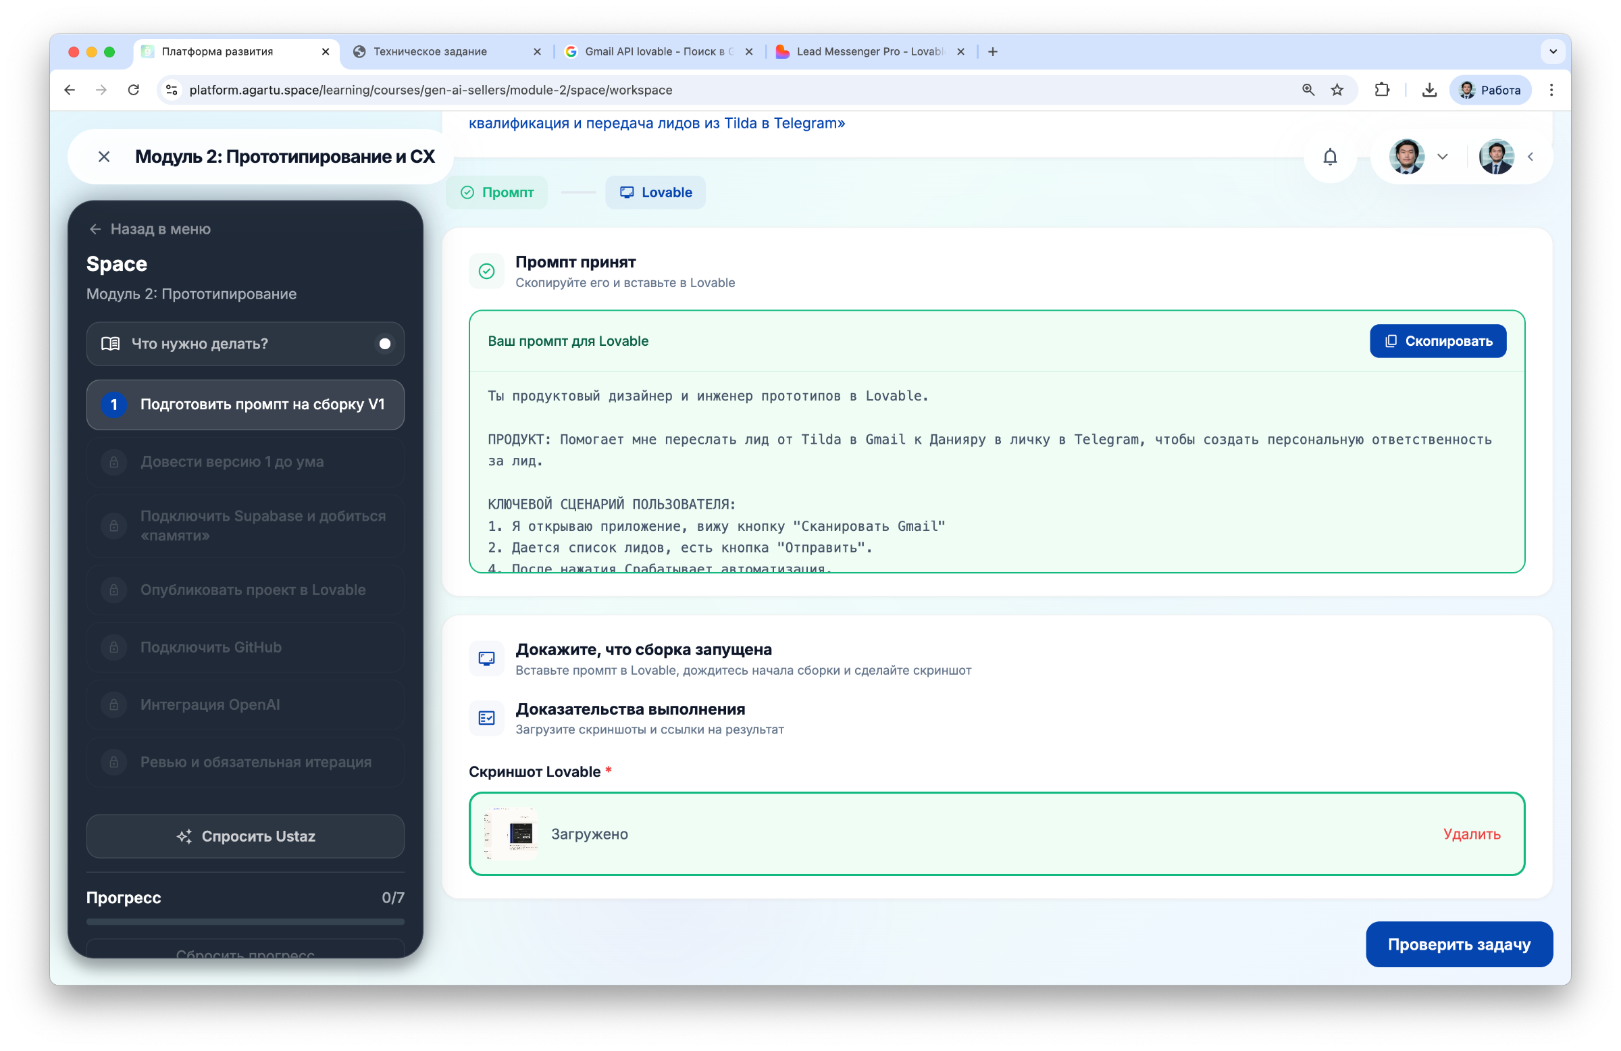
Task: Close the module panel with the X icon
Action: [104, 157]
